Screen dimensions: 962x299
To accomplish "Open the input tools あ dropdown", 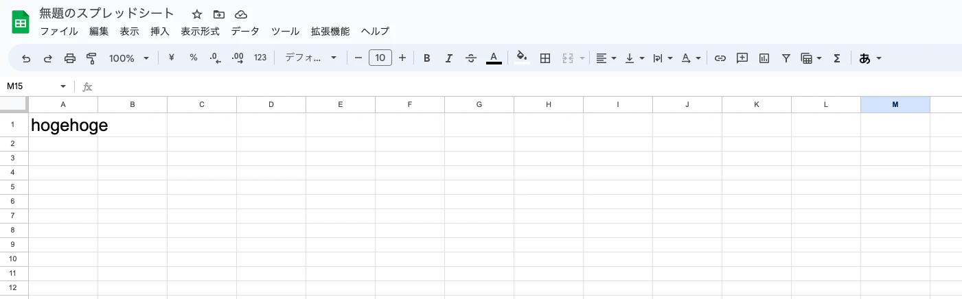I will (870, 58).
